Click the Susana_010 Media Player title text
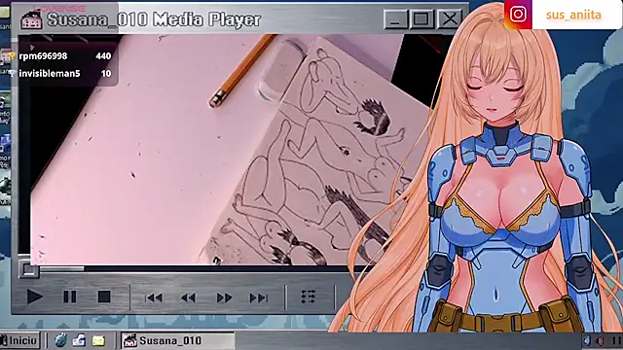This screenshot has height=350, width=623. pos(154,19)
